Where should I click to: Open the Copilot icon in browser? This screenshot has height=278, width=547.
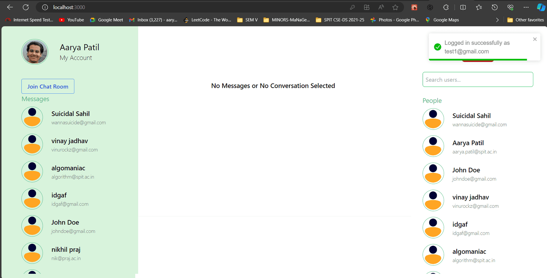(541, 7)
